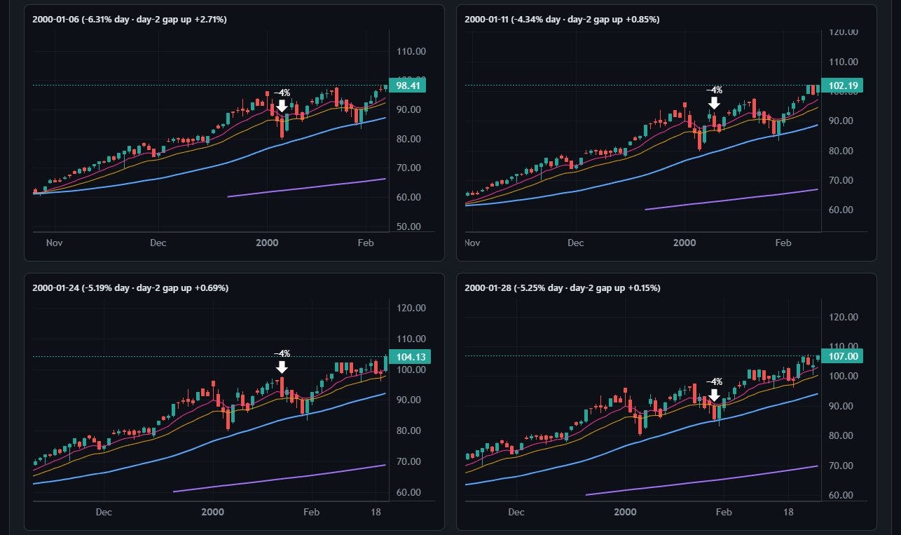Click the Feb time label in the 2000-01-28 chart

coord(723,512)
